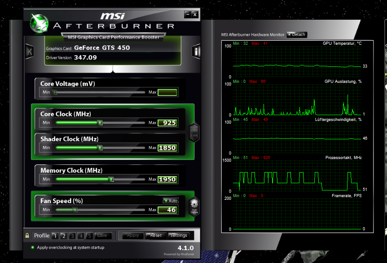Click the Shader Clock slider handle
Viewport: 387px width, 263px height.
[x=100, y=148]
